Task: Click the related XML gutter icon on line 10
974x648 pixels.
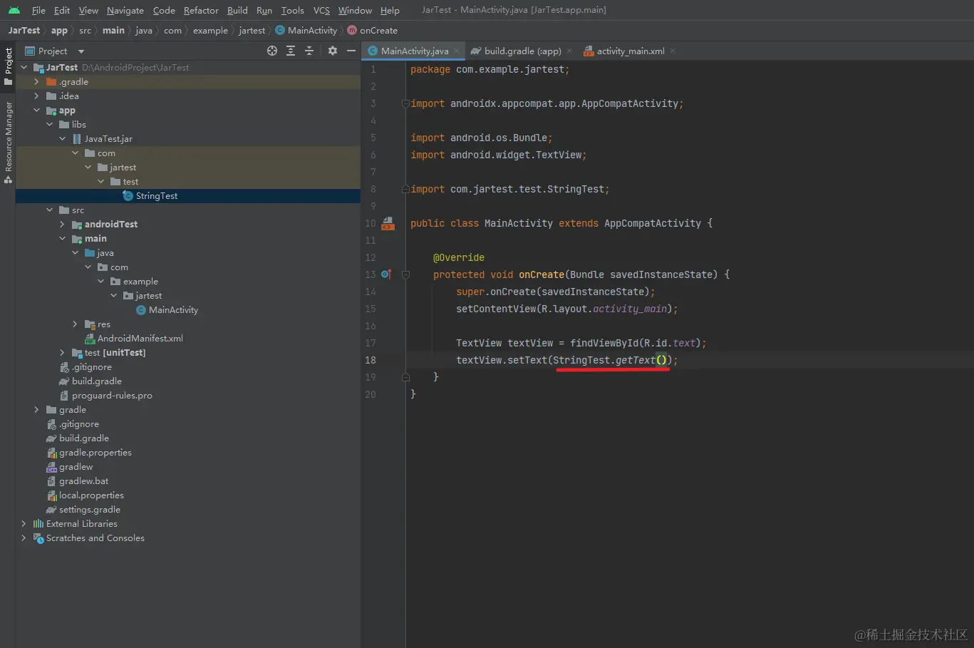Action: (x=387, y=223)
